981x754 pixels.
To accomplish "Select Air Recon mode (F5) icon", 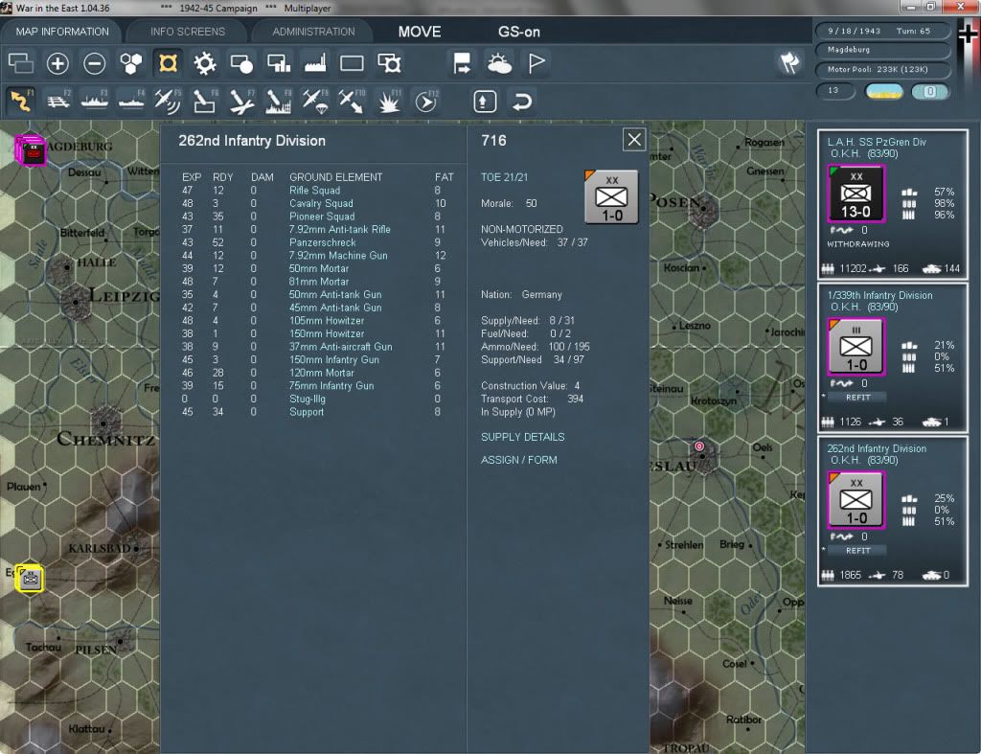I will point(168,101).
